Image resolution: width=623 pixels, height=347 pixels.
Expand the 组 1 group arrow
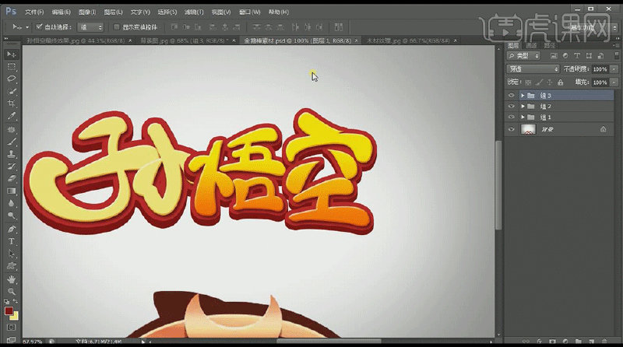[x=523, y=117]
